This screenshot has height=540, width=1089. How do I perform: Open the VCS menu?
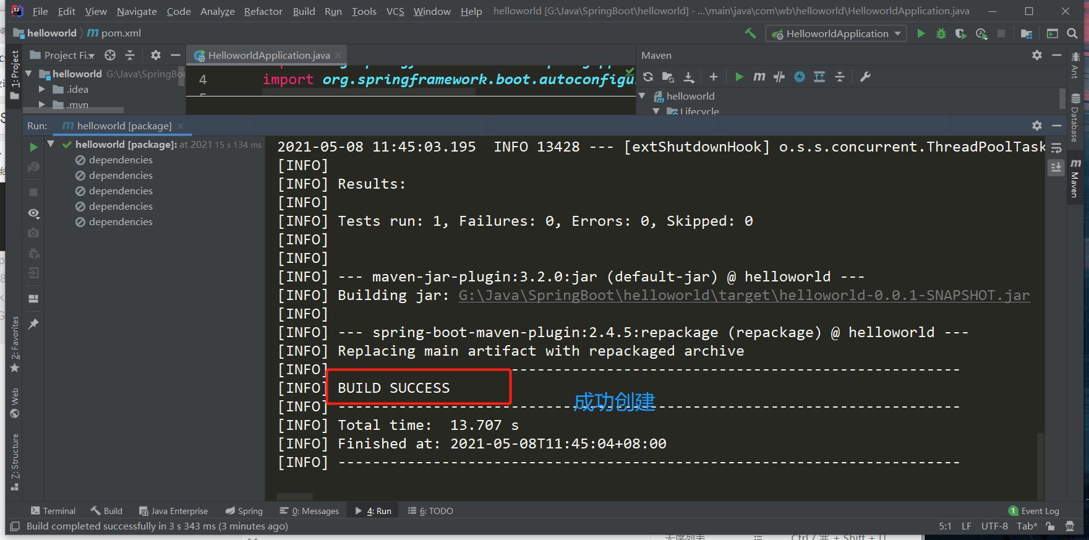pos(395,11)
